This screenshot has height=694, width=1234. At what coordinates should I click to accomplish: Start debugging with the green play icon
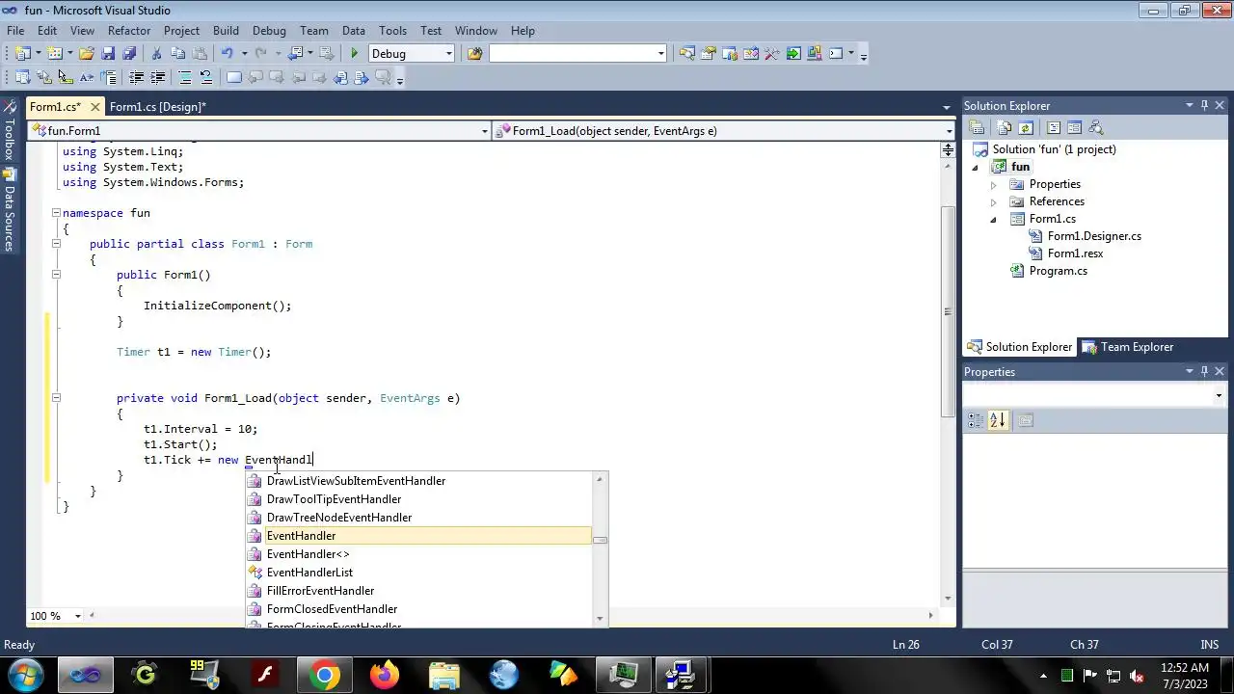pos(354,53)
